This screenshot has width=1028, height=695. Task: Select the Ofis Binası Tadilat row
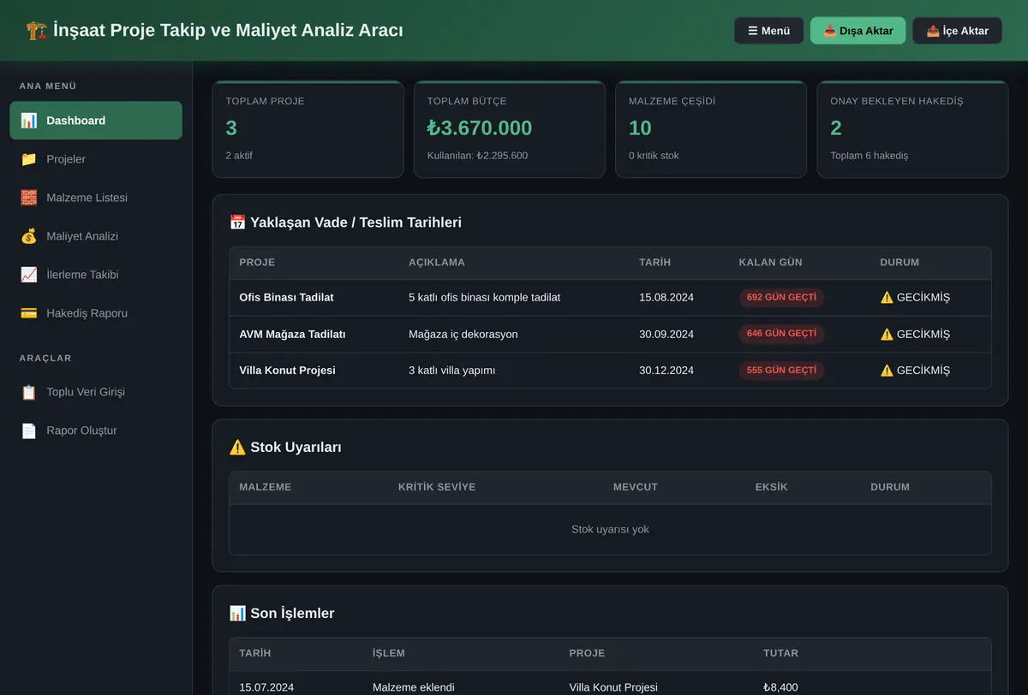point(610,298)
